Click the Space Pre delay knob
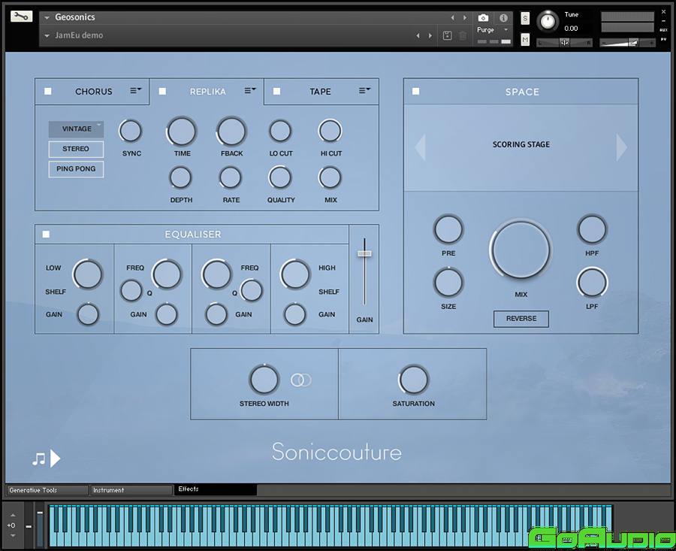This screenshot has width=676, height=551. coord(448,229)
